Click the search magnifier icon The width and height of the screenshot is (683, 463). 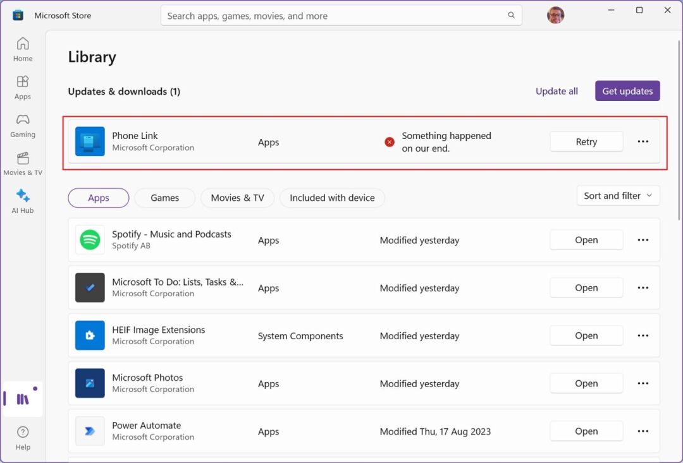[511, 15]
